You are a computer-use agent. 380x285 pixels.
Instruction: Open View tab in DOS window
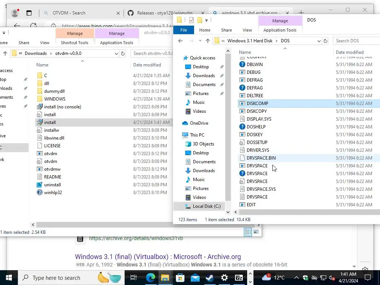(247, 30)
